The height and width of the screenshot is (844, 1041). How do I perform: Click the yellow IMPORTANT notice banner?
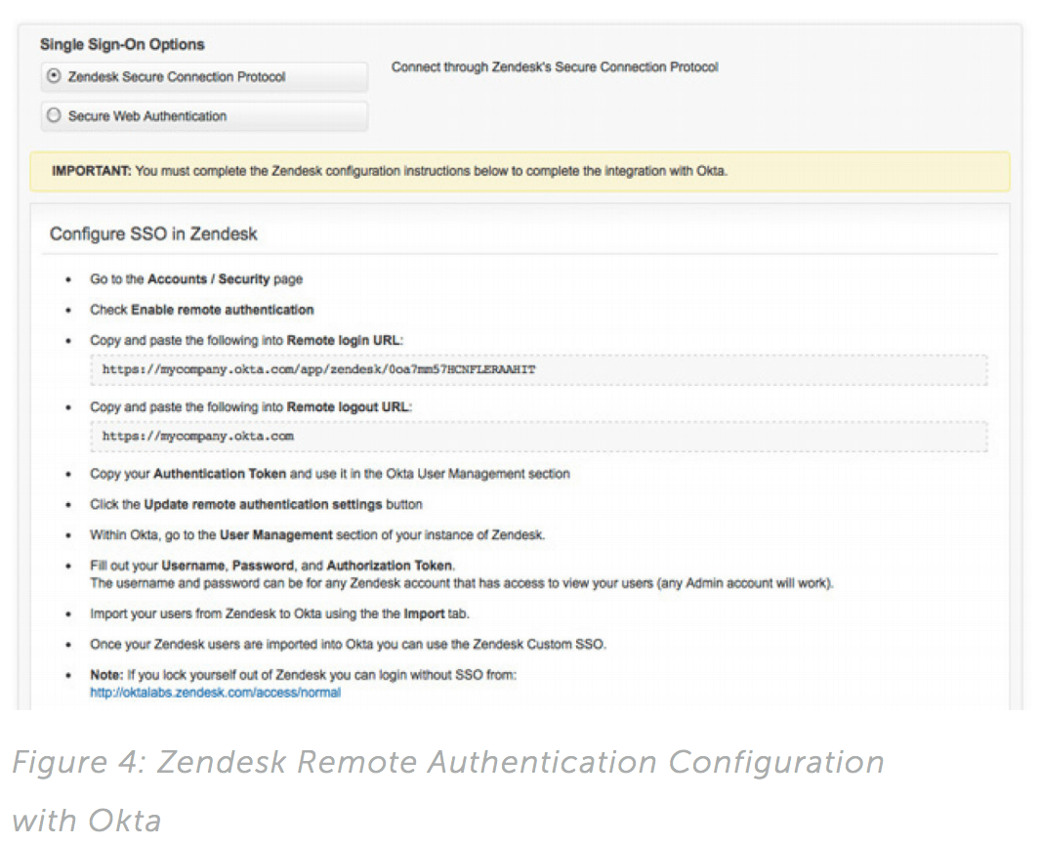520,171
